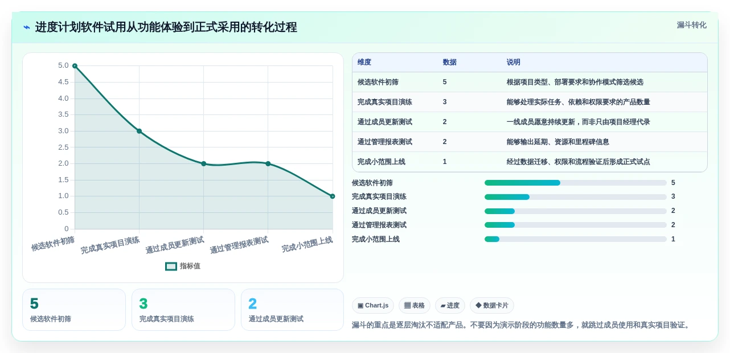The width and height of the screenshot is (730, 353).
Task: Click the 通过管理报表测试 progress bar
Action: (575, 225)
